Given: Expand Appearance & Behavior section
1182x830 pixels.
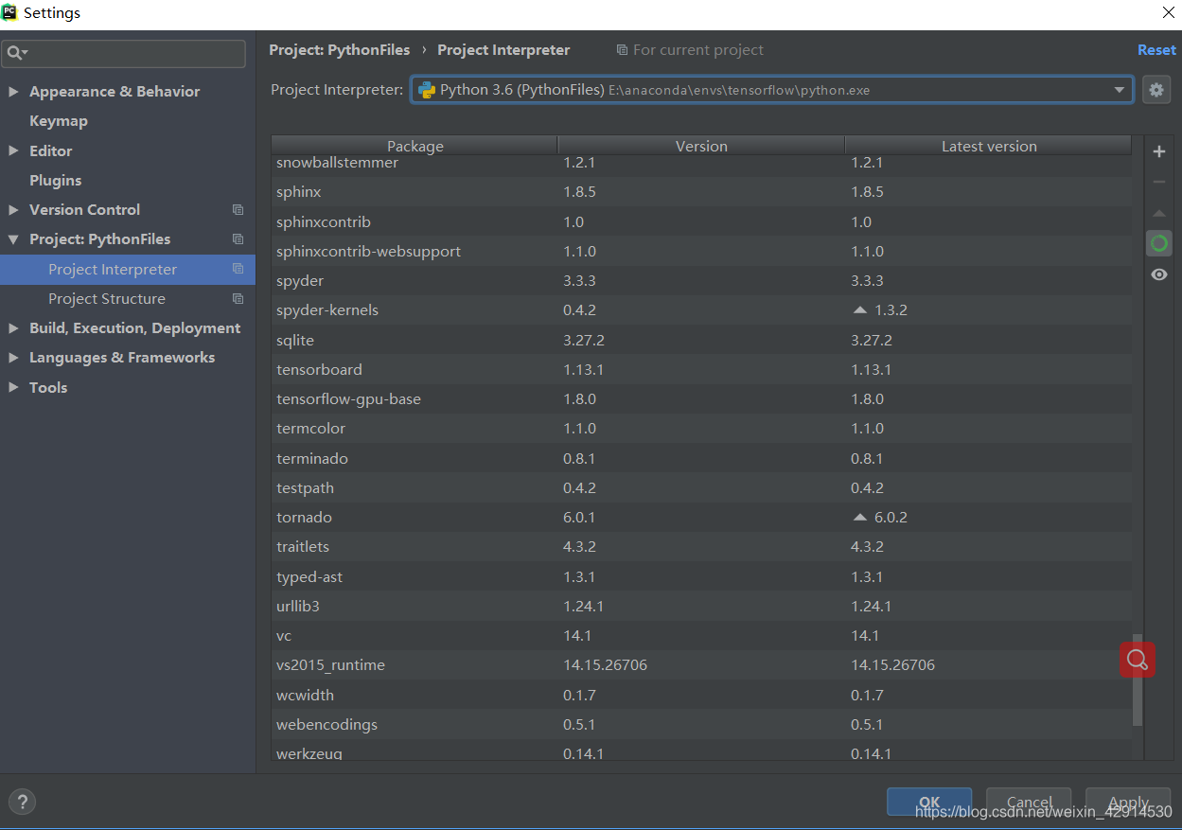Looking at the screenshot, I should click(x=13, y=92).
